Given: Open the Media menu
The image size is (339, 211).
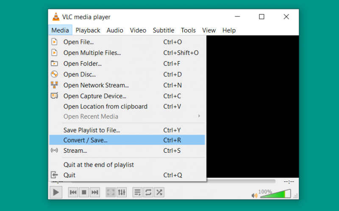Looking at the screenshot, I should (x=60, y=30).
